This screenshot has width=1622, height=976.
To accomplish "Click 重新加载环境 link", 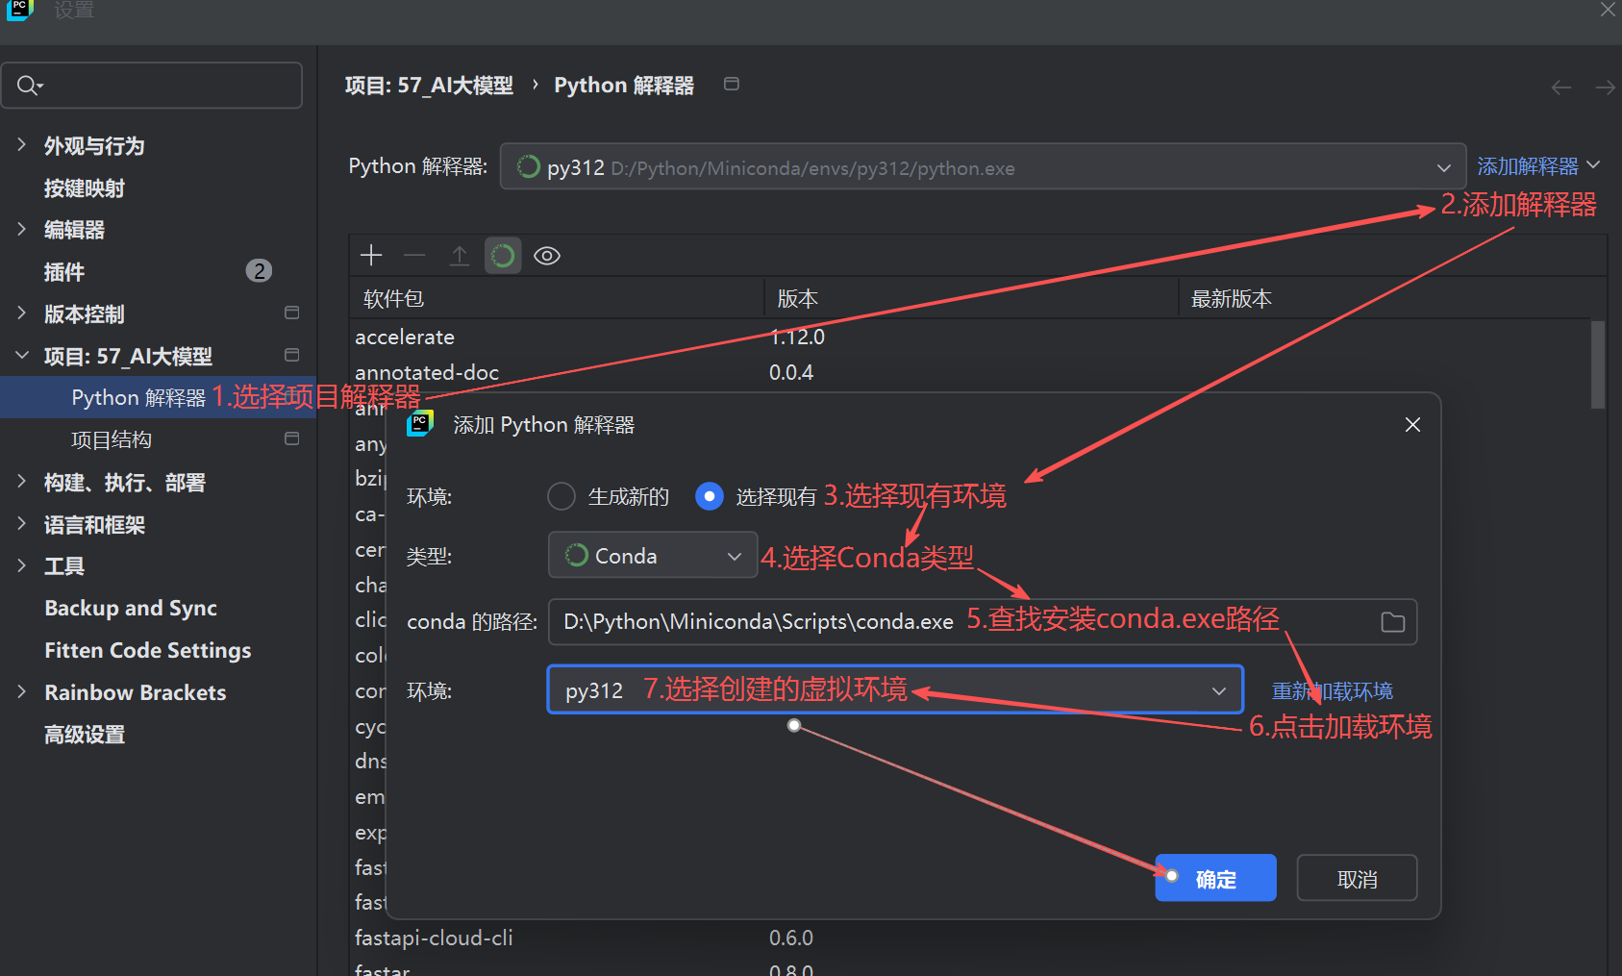I will tap(1332, 691).
